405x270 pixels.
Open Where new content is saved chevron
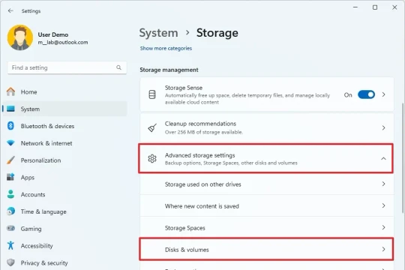[x=383, y=205]
